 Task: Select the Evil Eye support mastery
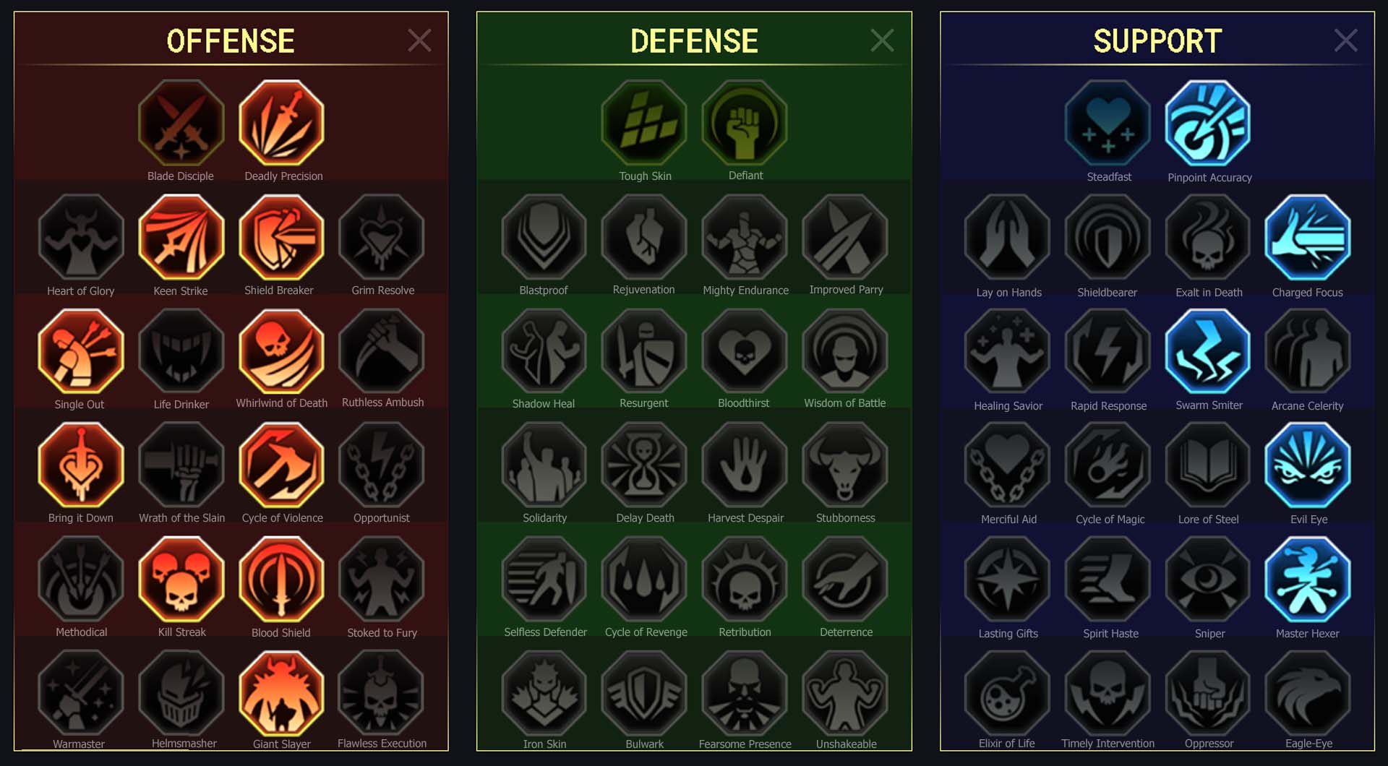click(1308, 465)
